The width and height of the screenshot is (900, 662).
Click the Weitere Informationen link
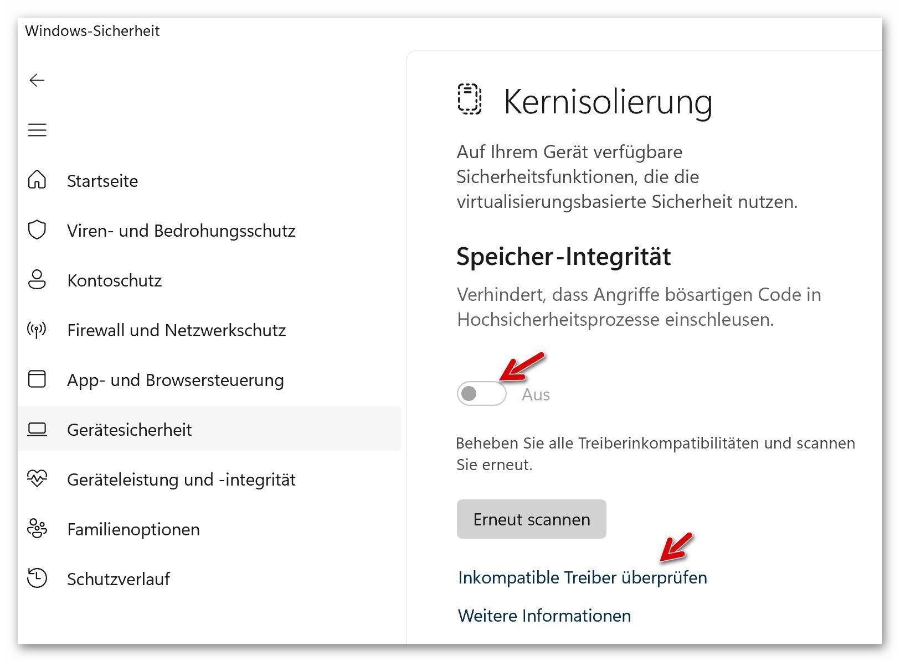pos(544,616)
